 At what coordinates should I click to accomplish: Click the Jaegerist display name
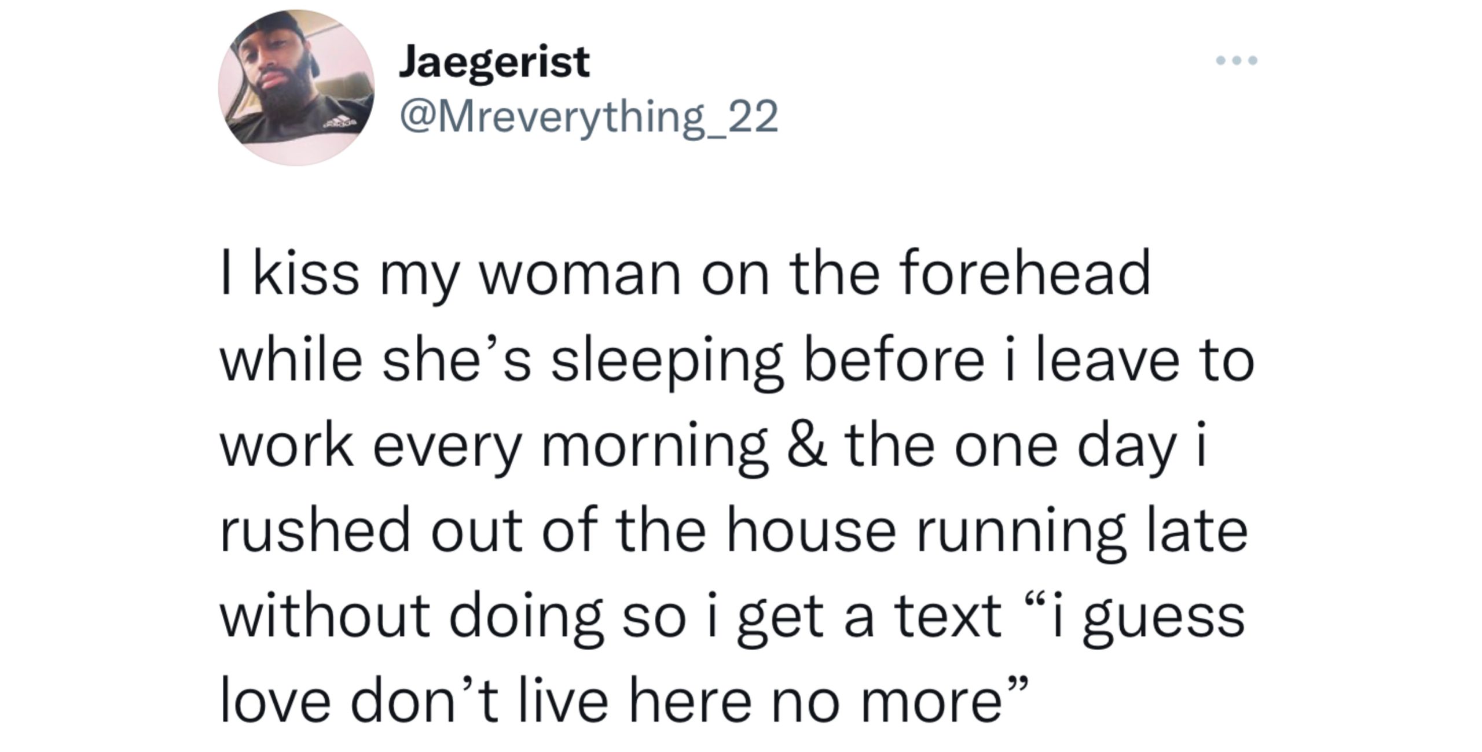494,64
